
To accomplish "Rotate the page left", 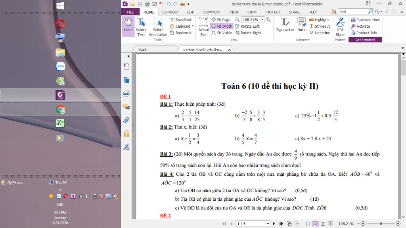I will 247,27.
